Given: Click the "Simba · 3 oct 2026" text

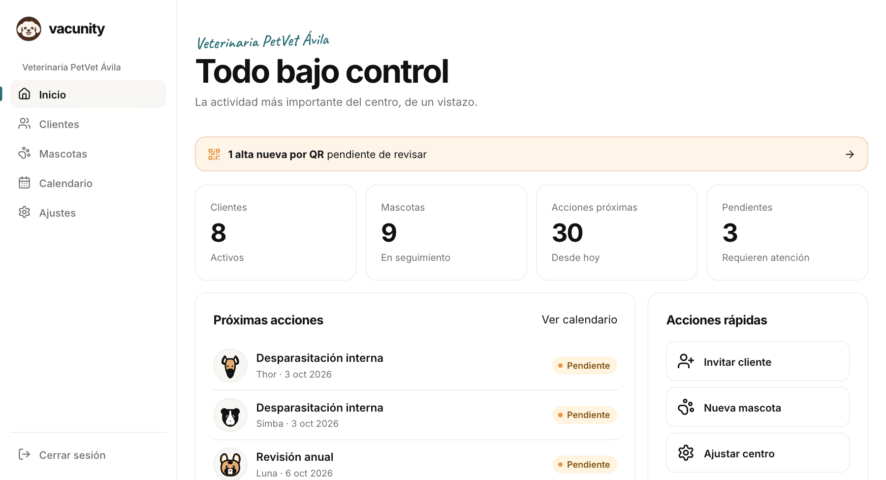Looking at the screenshot, I should pyautogui.click(x=297, y=423).
